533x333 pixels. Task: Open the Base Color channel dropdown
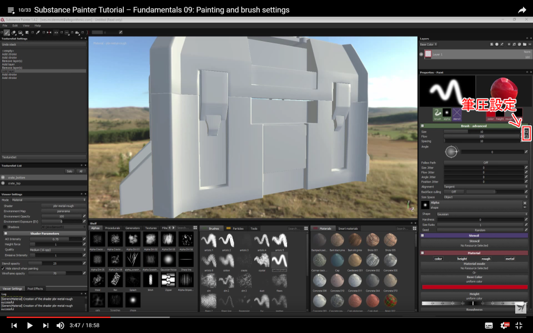[x=428, y=44]
